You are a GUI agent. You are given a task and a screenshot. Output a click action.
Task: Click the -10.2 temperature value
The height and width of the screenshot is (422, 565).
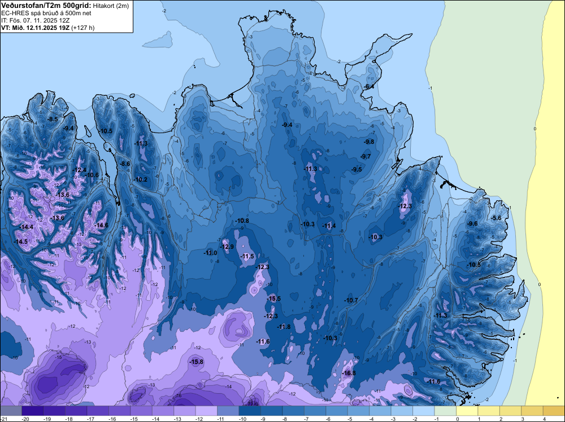(x=141, y=179)
